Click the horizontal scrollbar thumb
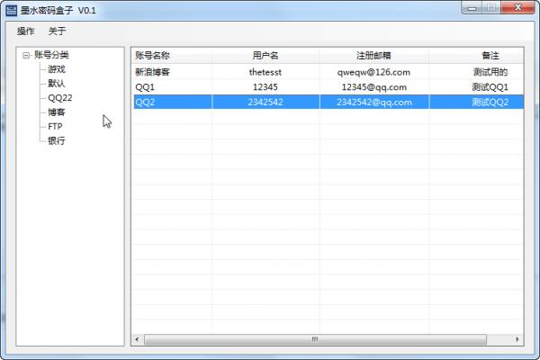Screen dimensions: 540x360 tap(315, 339)
